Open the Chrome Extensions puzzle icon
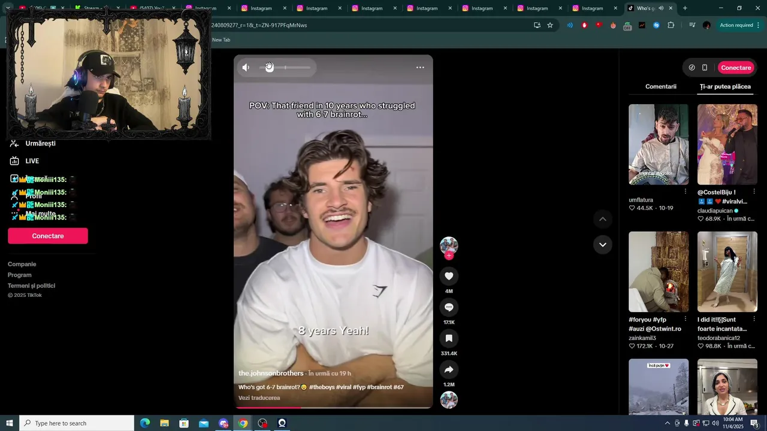Image resolution: width=767 pixels, height=431 pixels. pos(671,25)
